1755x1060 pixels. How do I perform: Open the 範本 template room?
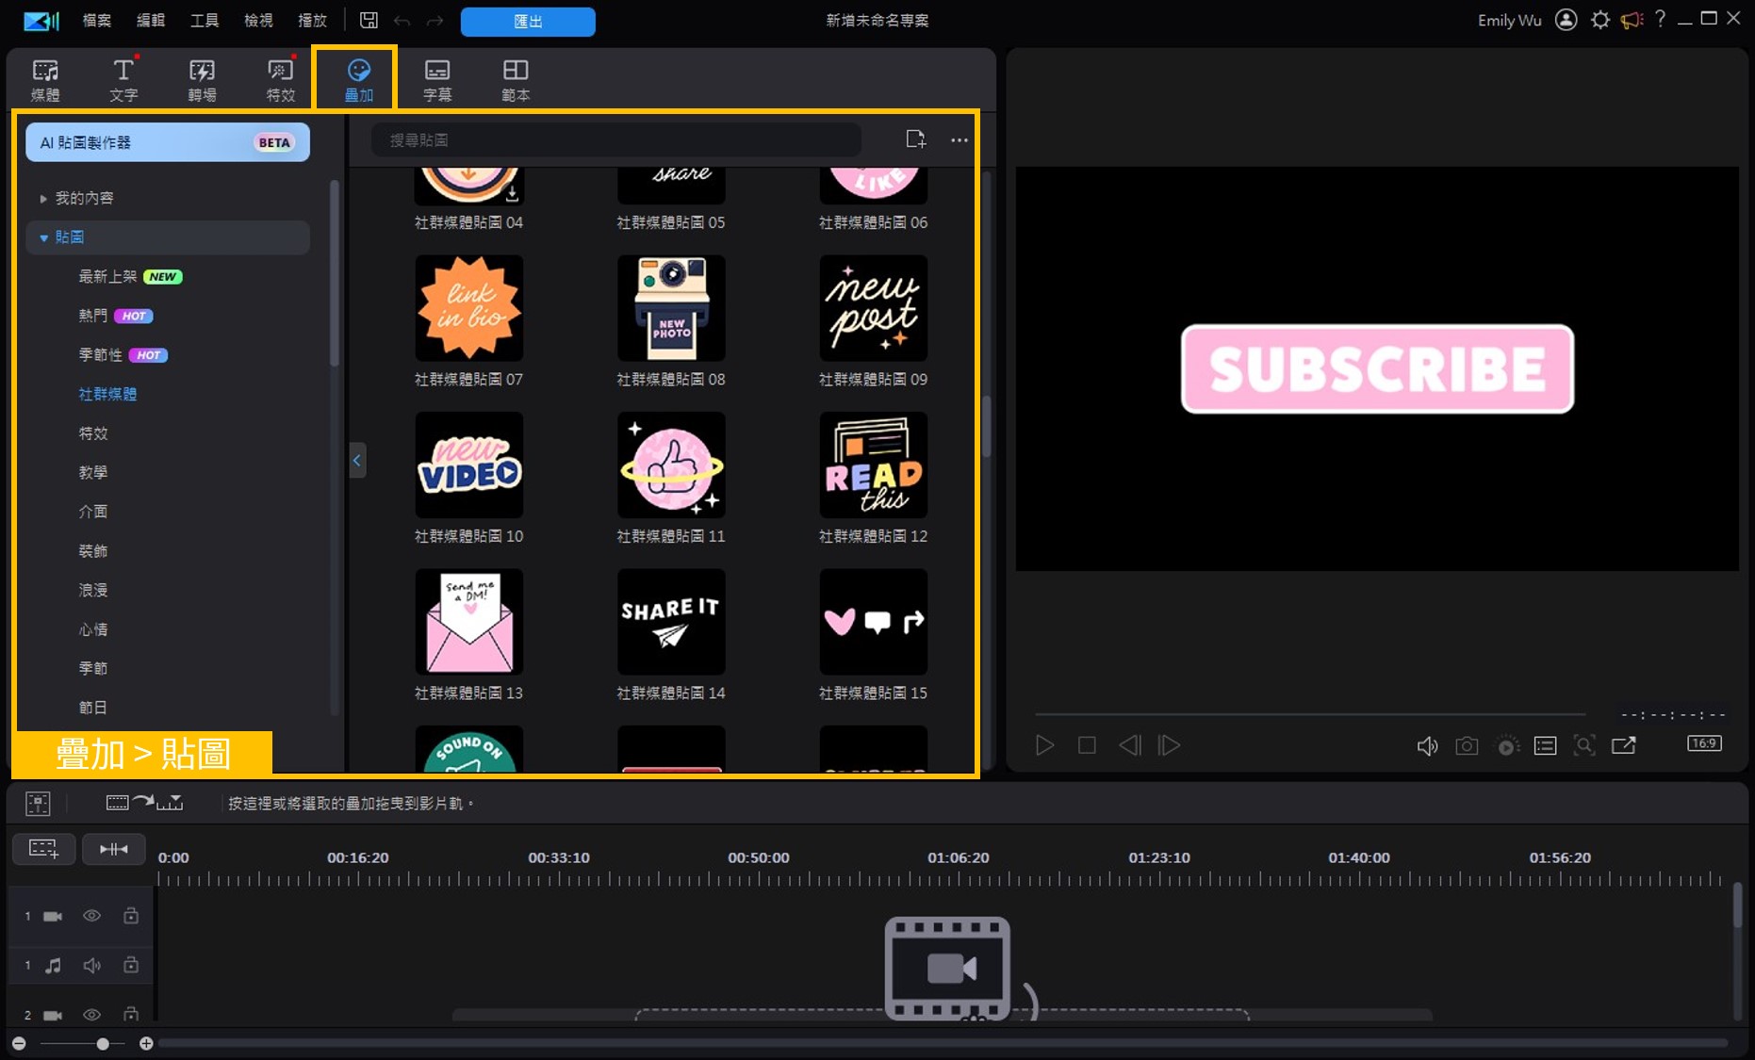click(516, 80)
